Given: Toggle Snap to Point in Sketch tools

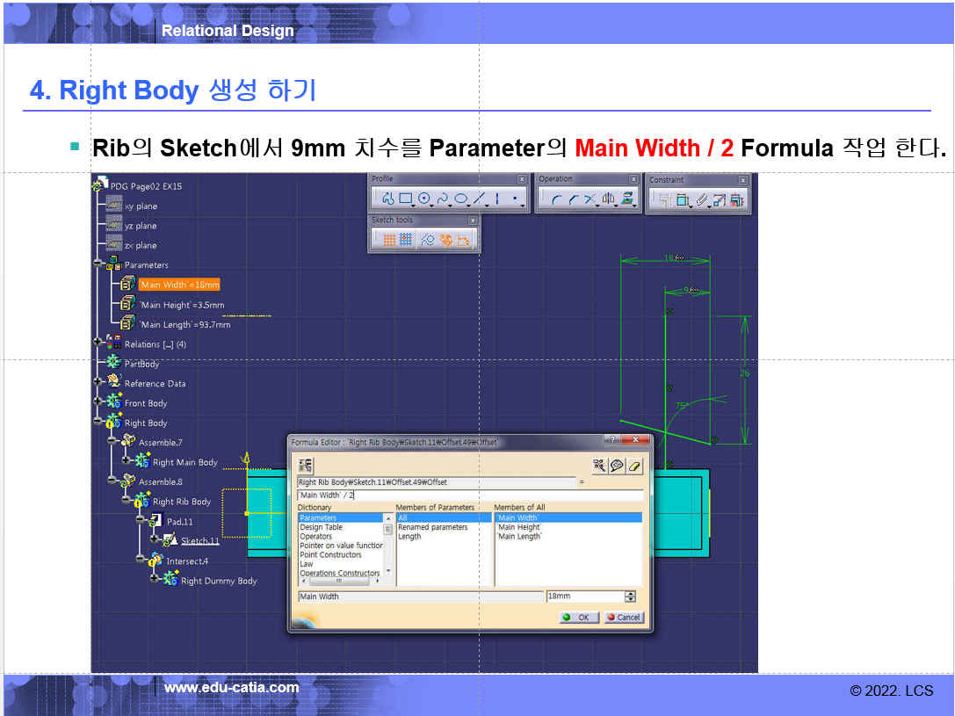Looking at the screenshot, I should coord(406,239).
